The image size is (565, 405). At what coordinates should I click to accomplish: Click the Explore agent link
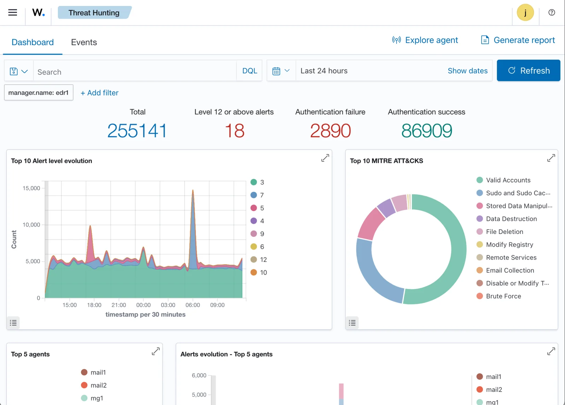425,40
